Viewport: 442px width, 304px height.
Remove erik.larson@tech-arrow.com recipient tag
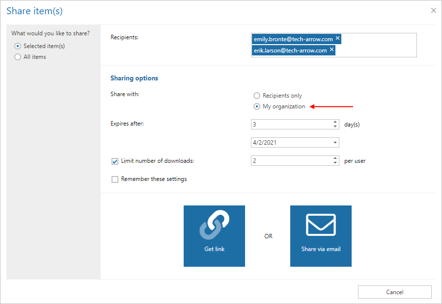coord(331,50)
